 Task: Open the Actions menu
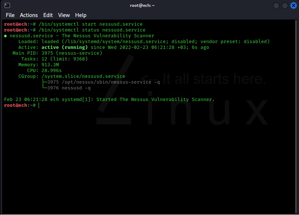point(29,15)
